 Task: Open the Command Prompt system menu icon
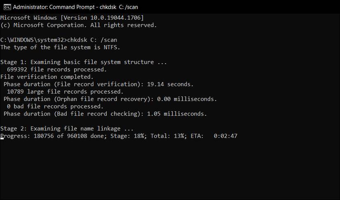point(6,7)
